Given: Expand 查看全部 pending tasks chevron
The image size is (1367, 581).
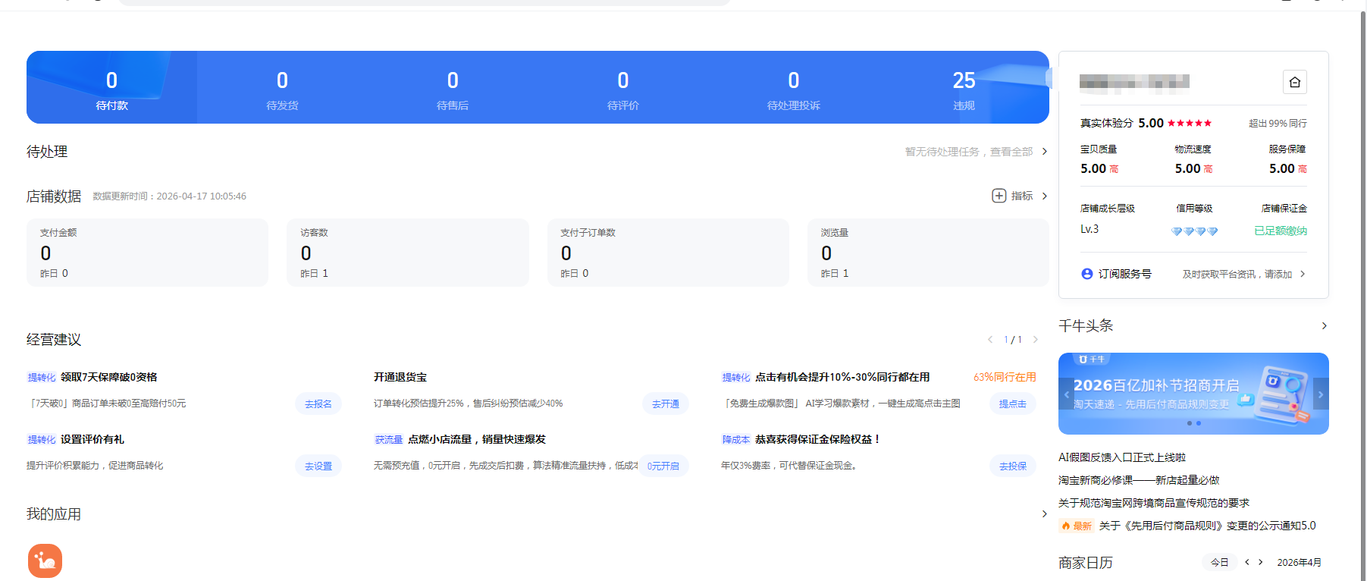Looking at the screenshot, I should click(1044, 152).
